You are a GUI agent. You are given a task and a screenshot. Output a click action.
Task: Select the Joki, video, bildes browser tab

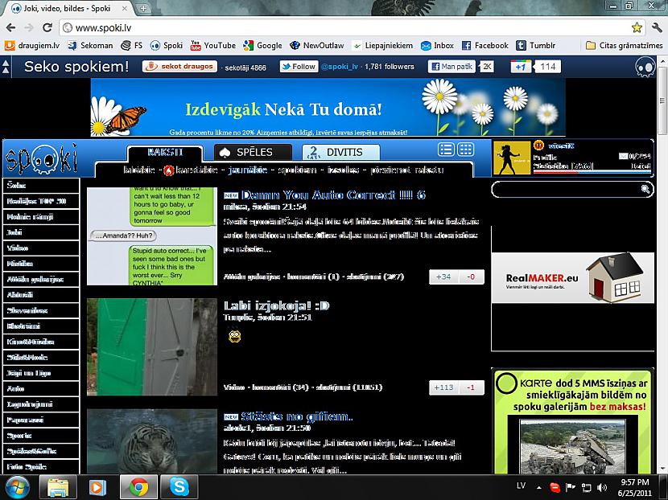[x=68, y=8]
